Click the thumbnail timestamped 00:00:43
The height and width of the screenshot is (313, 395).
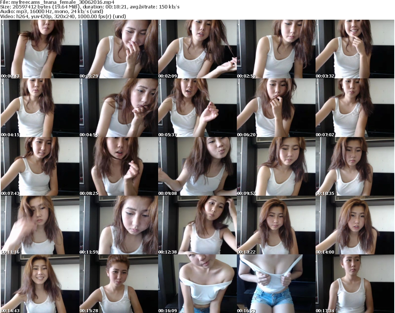40,49
